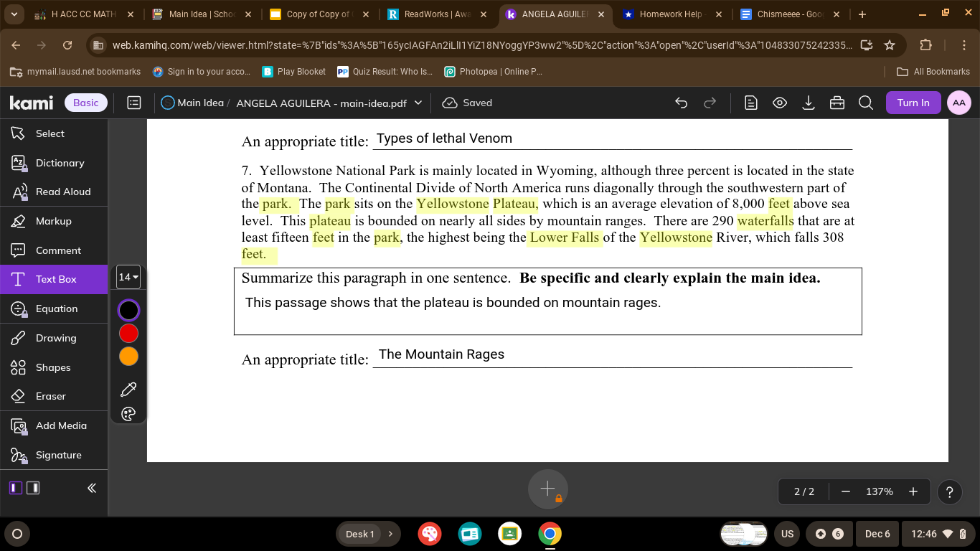The width and height of the screenshot is (980, 551).
Task: Select the Markup highlighter tool
Action: point(53,221)
